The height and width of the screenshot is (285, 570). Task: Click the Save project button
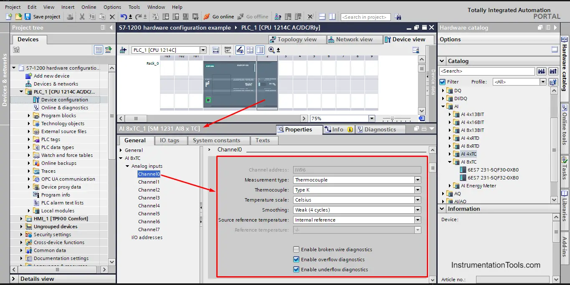pos(43,17)
